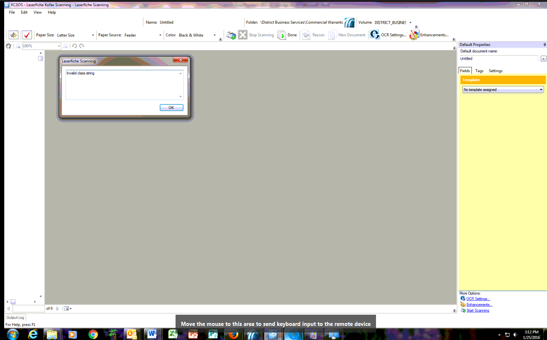Open the View menu
This screenshot has width=547, height=340.
click(x=38, y=12)
